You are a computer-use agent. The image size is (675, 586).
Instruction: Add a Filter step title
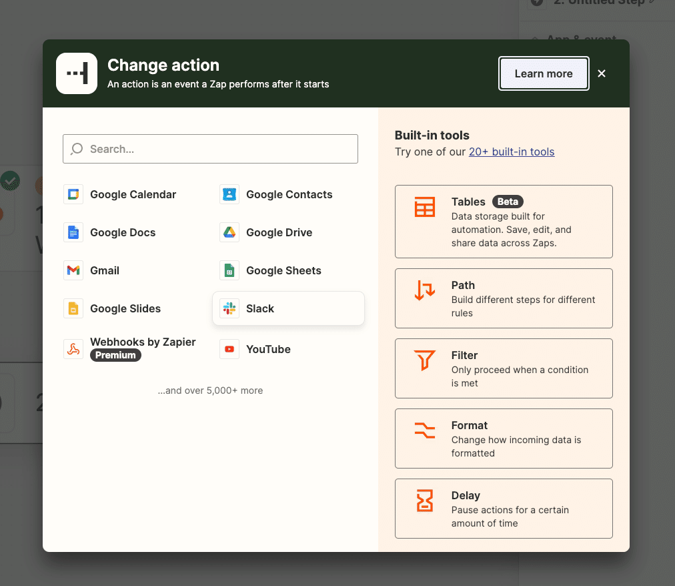464,356
